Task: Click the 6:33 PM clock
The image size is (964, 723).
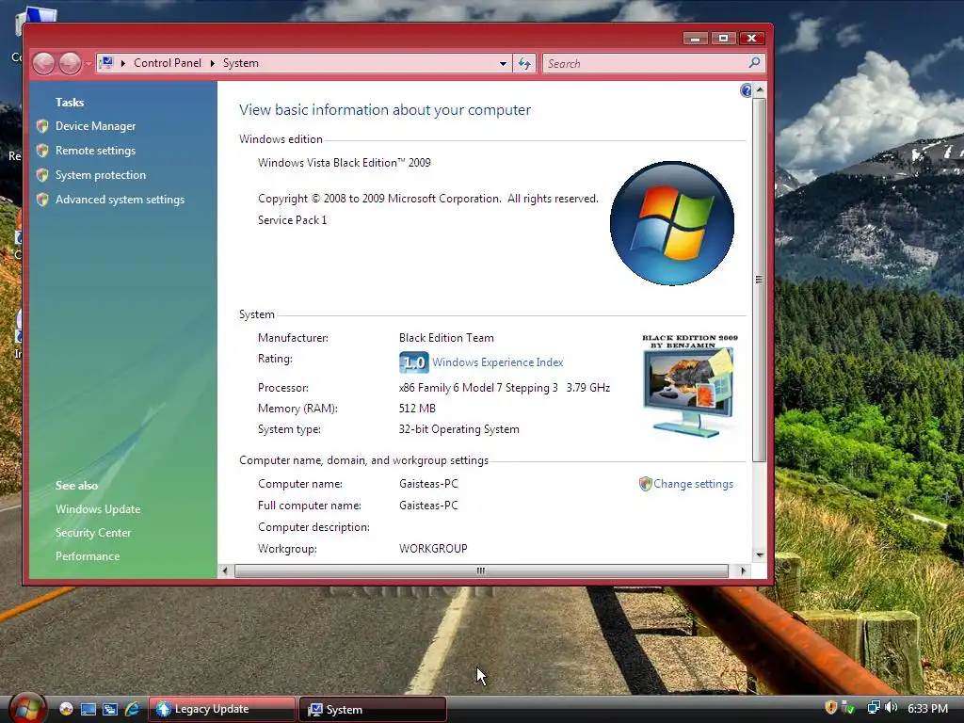Action: 927,708
